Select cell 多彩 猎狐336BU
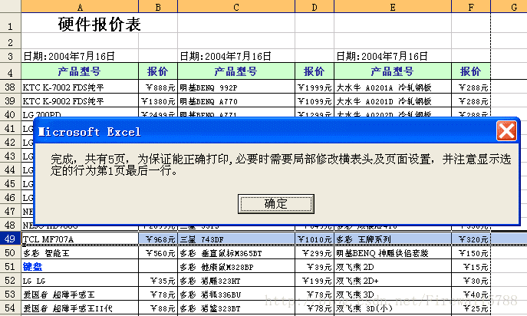 [236, 295]
